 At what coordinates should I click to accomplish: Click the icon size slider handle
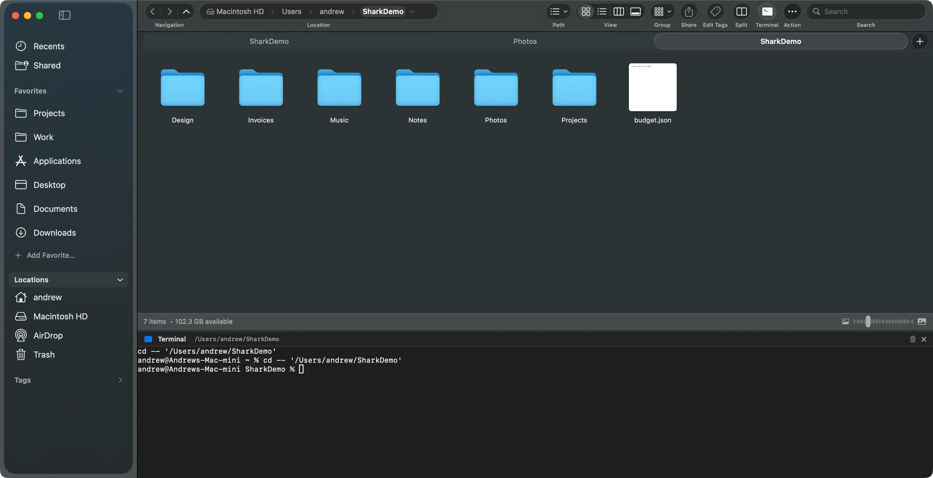click(x=868, y=321)
